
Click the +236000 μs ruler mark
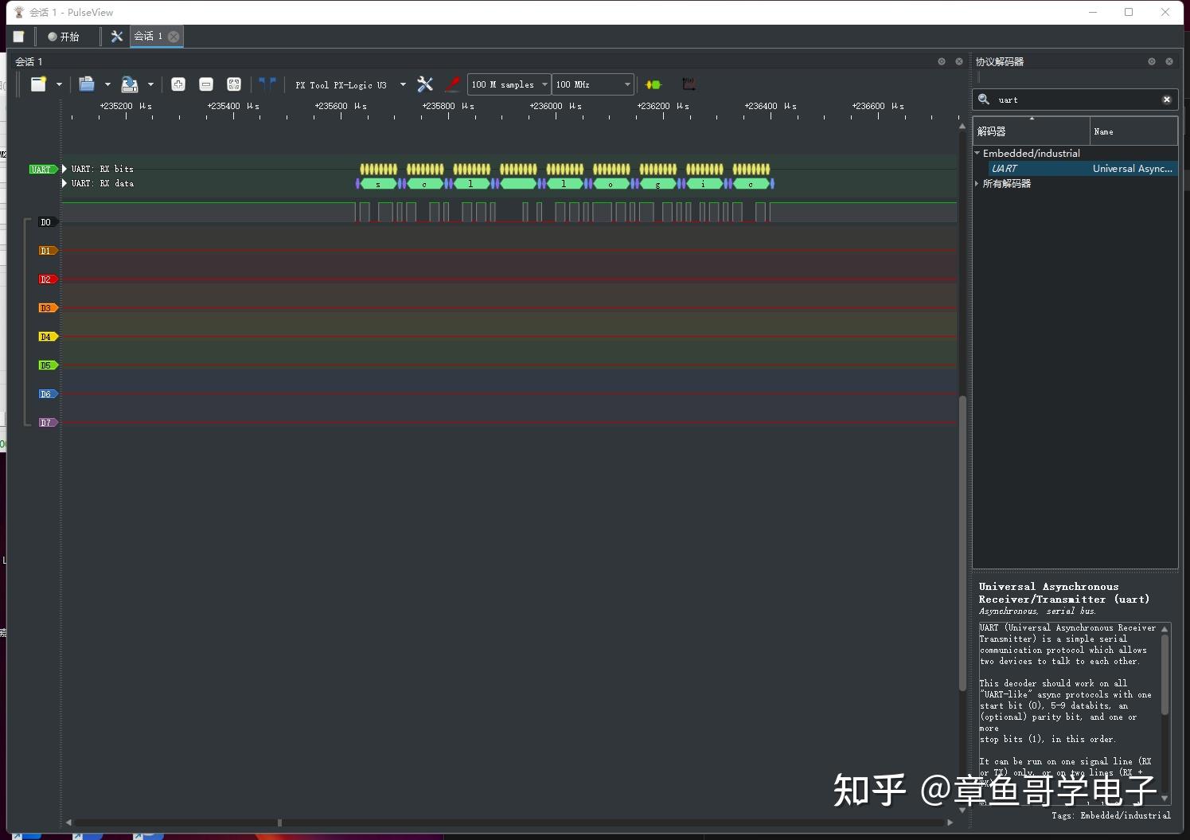556,107
